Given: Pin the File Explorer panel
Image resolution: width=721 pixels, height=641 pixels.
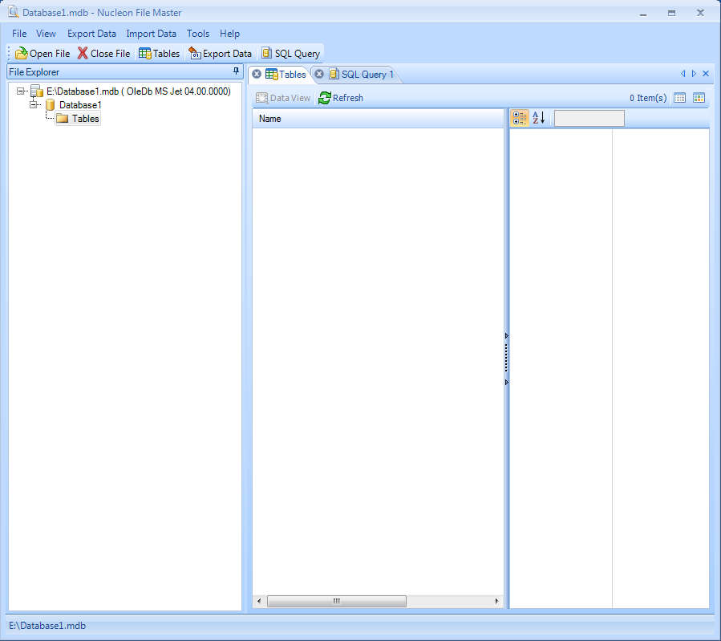Looking at the screenshot, I should coord(236,72).
